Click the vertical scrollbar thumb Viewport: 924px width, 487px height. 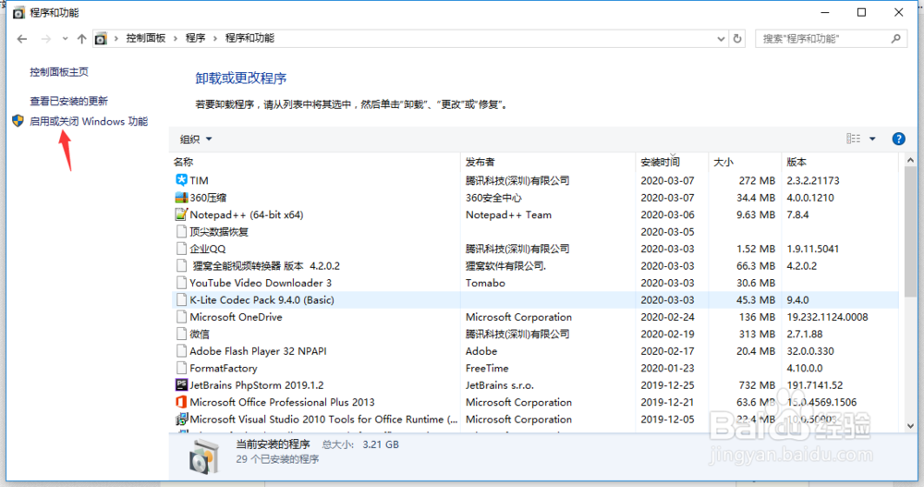coord(910,232)
